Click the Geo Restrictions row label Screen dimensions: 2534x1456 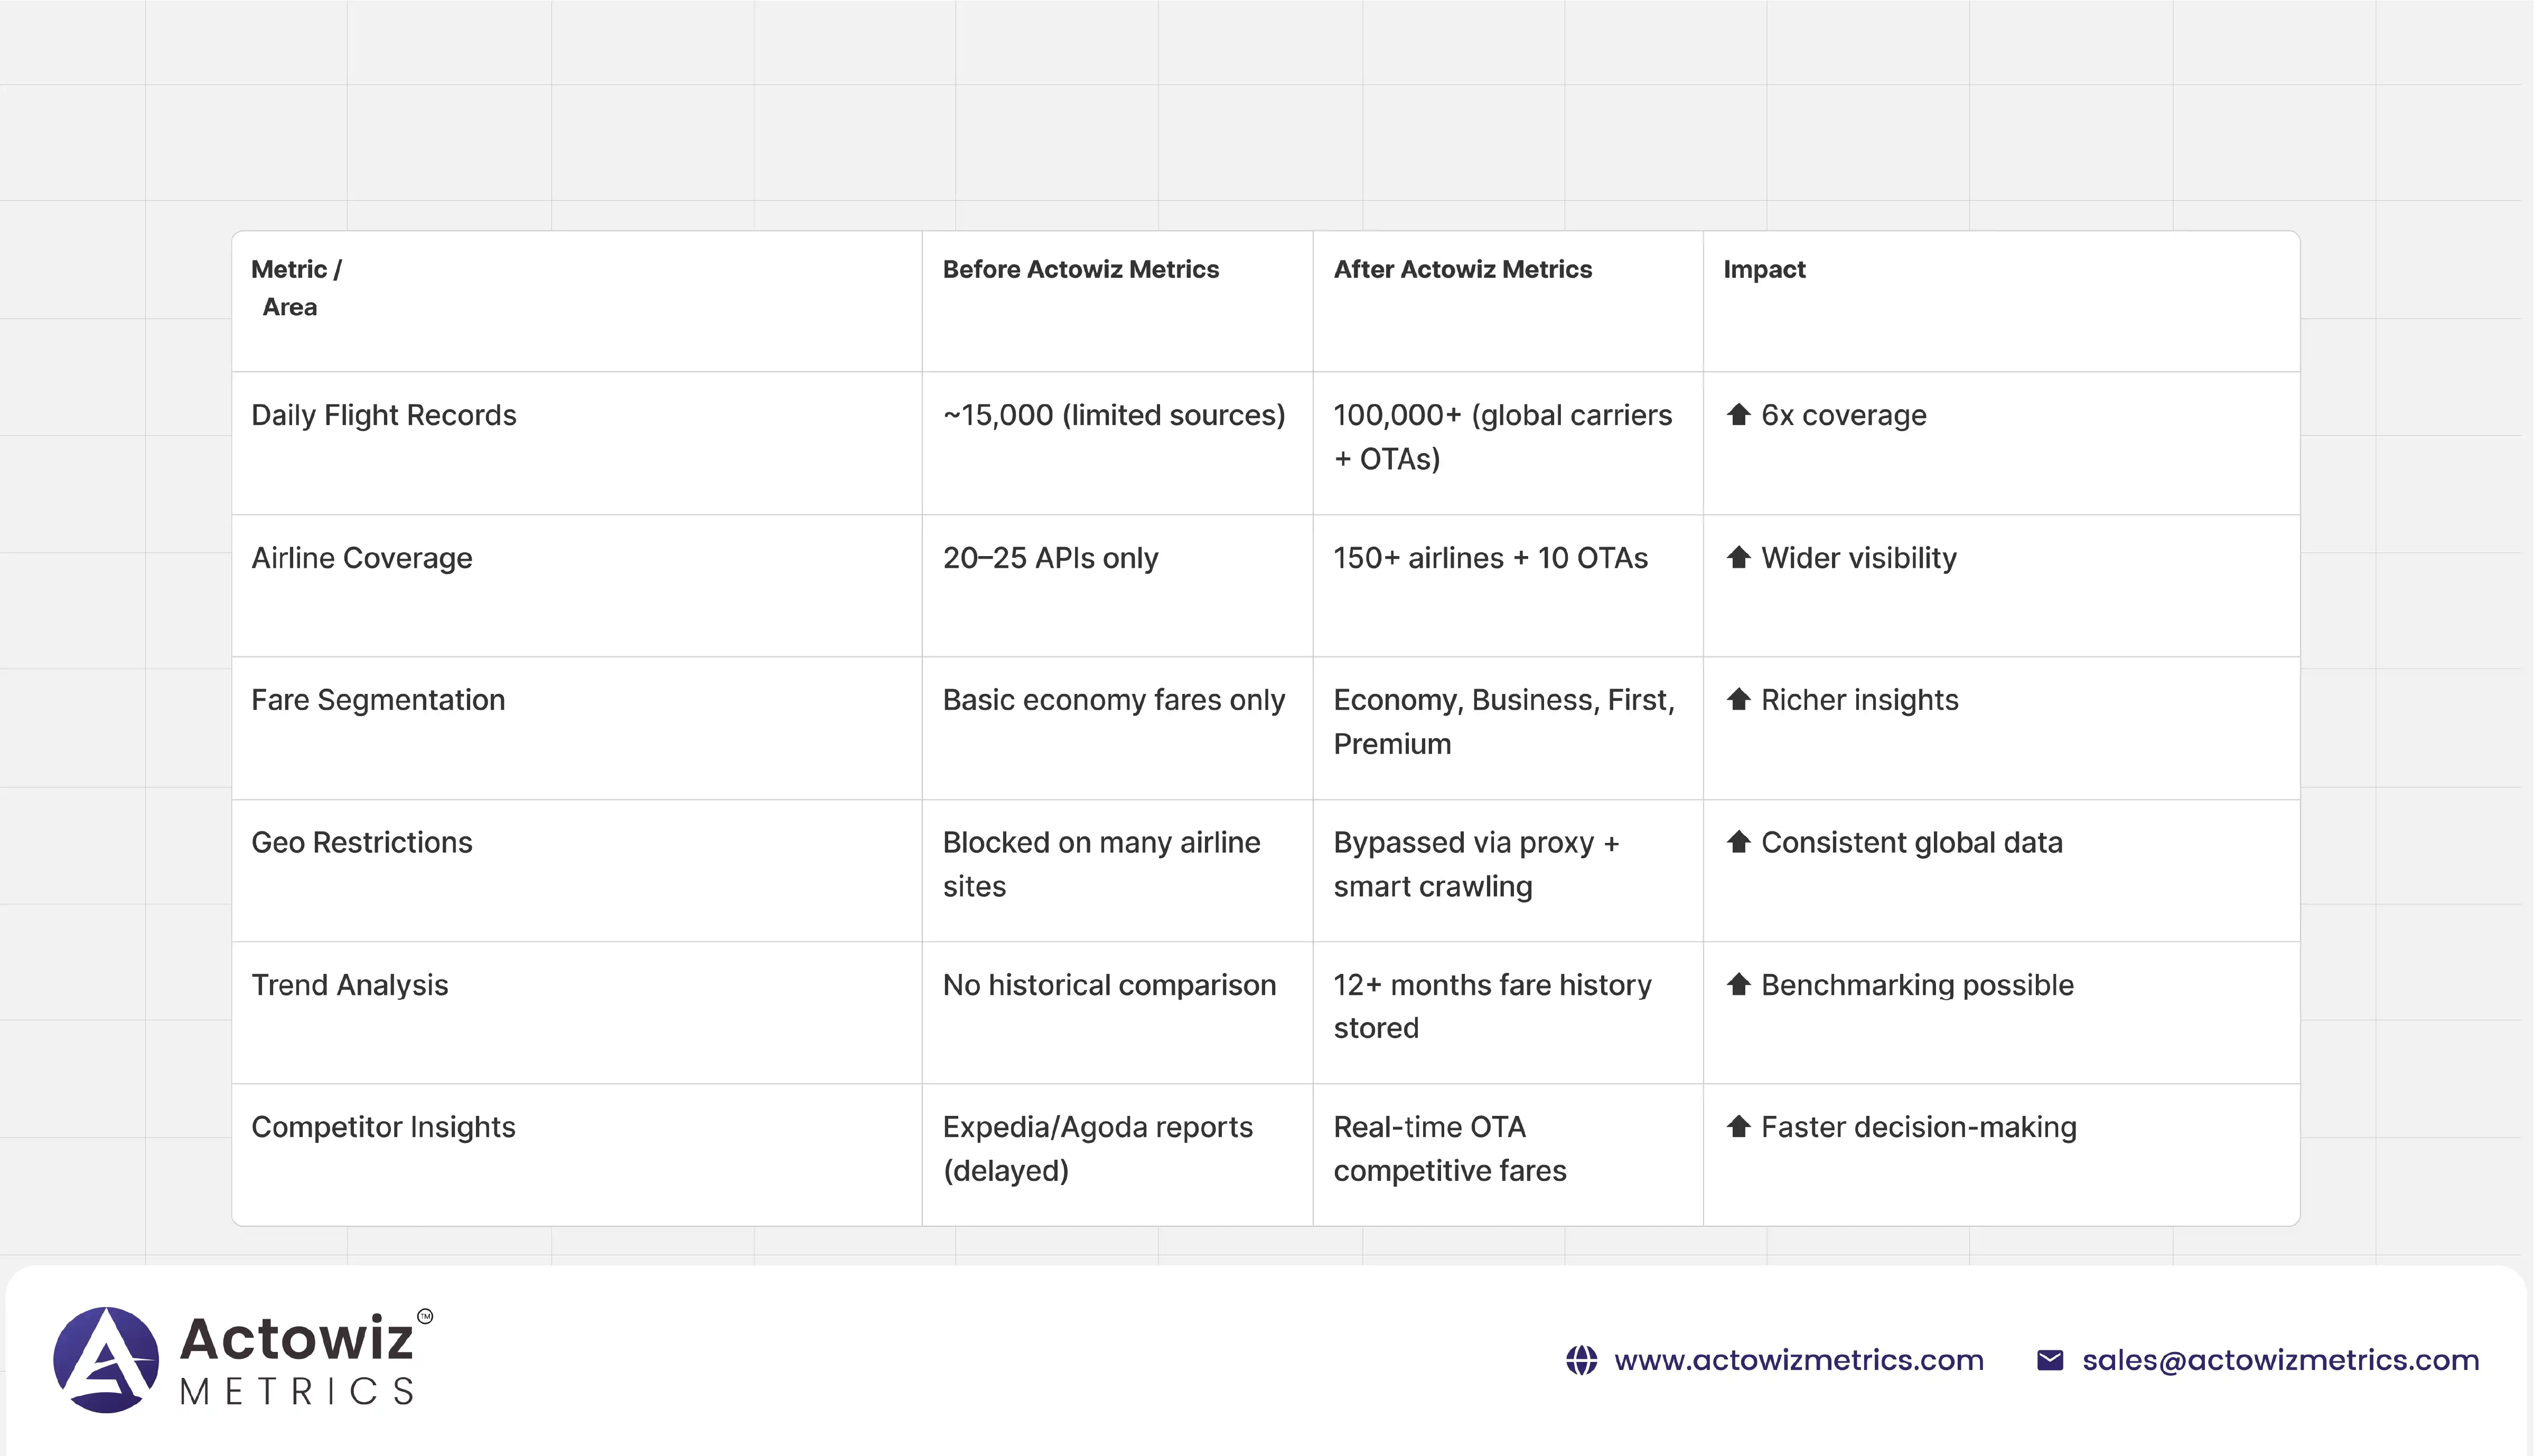click(x=361, y=843)
